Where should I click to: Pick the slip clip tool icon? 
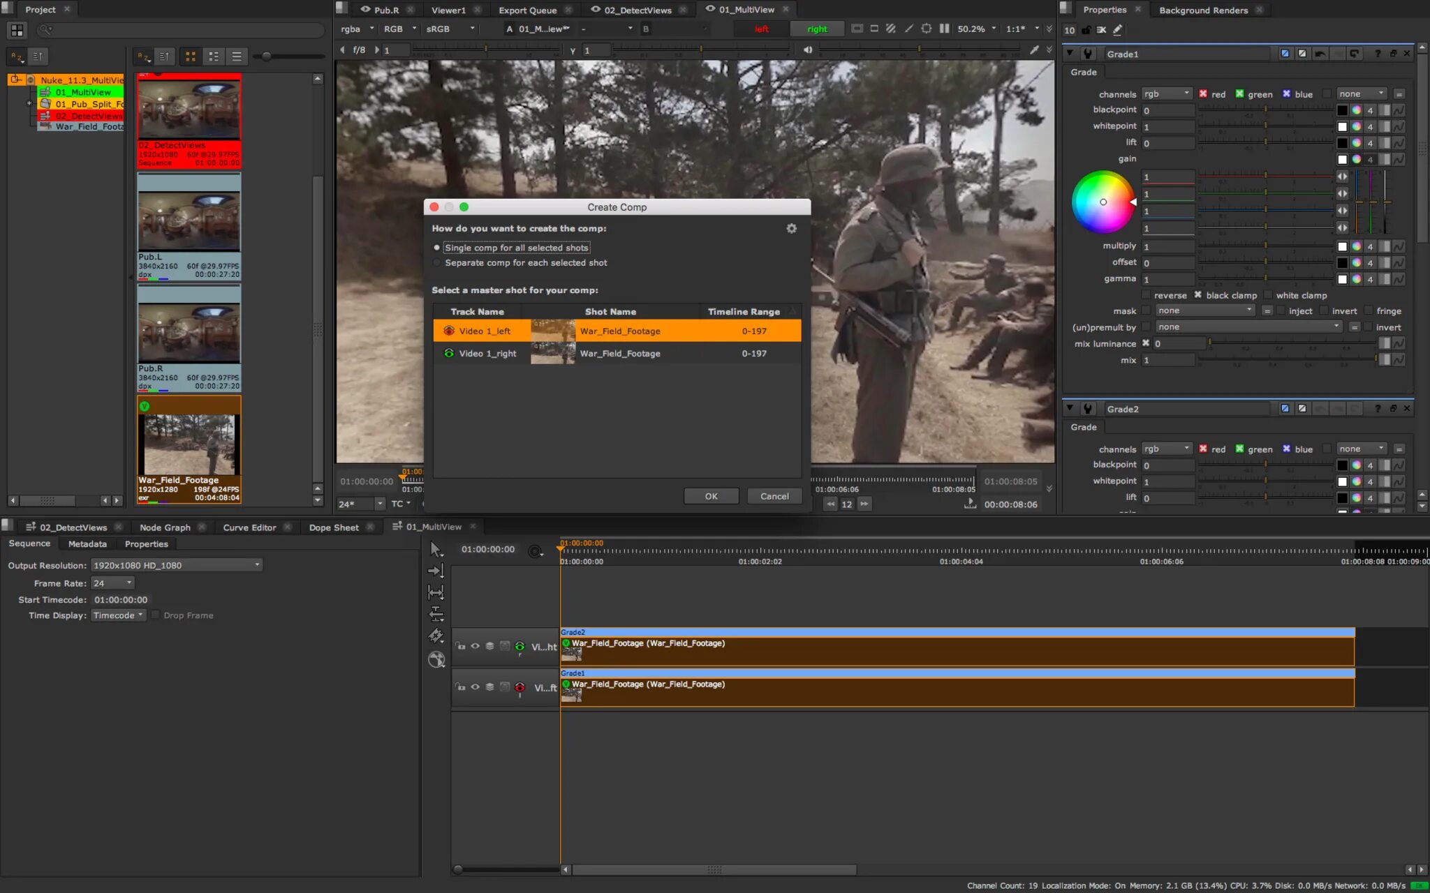pyautogui.click(x=436, y=614)
